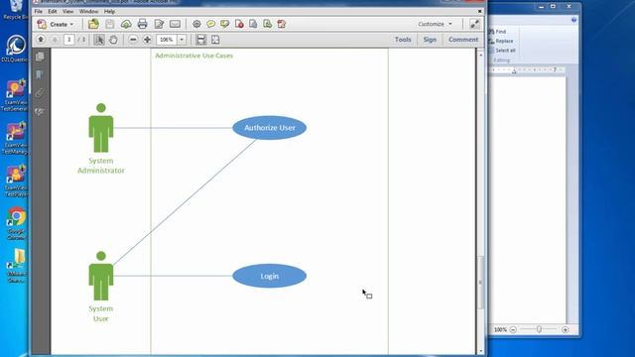Click the green document export icon
Screen dimensions: 635x357
pyautogui.click(x=267, y=24)
